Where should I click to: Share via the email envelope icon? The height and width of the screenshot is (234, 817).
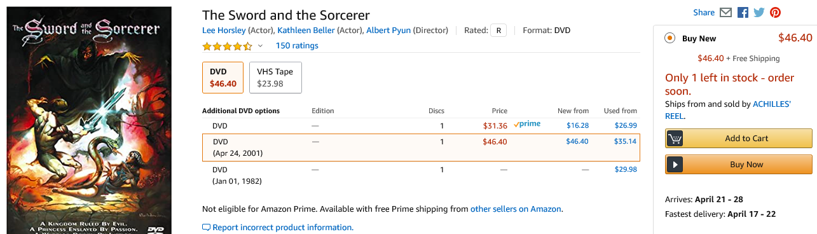(x=726, y=13)
